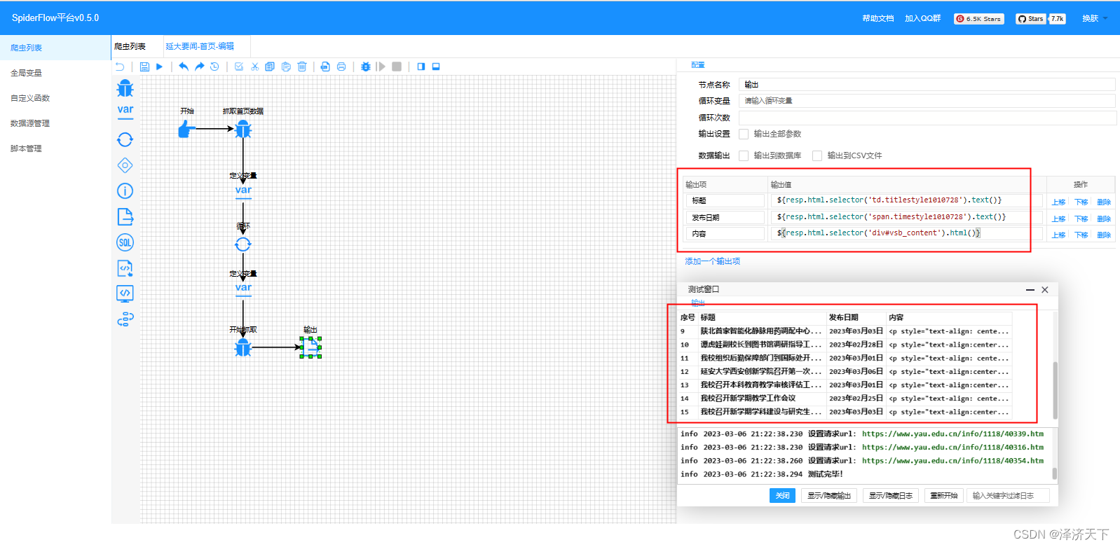Print the flow diagram
1120x547 pixels.
341,67
